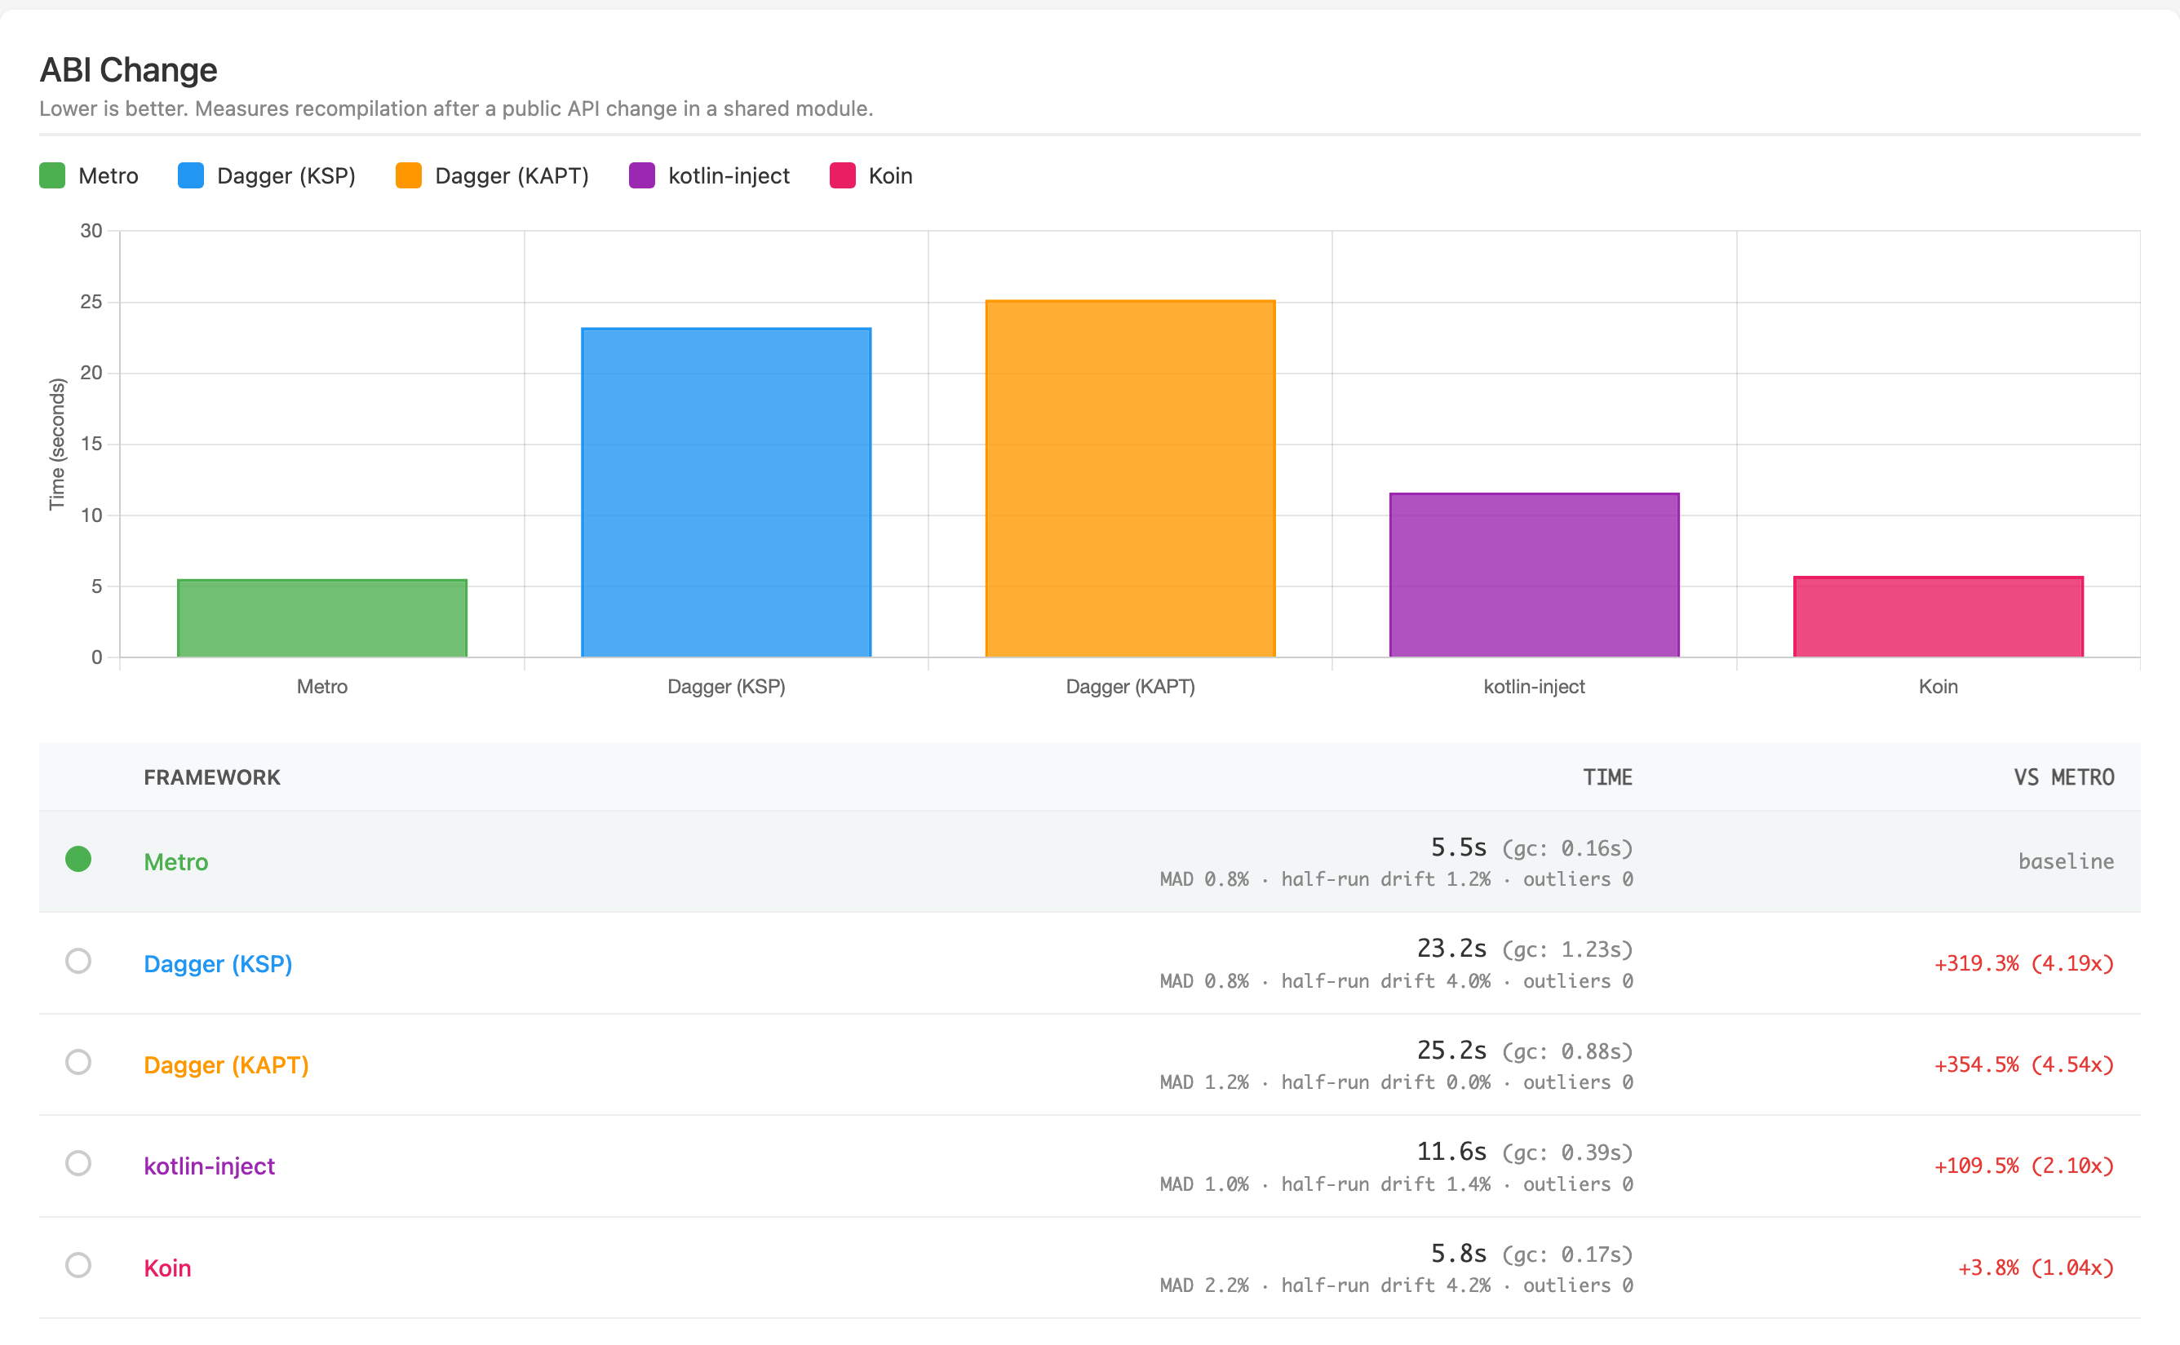The image size is (2180, 1345).
Task: Click the 23.2s time value
Action: click(1451, 949)
